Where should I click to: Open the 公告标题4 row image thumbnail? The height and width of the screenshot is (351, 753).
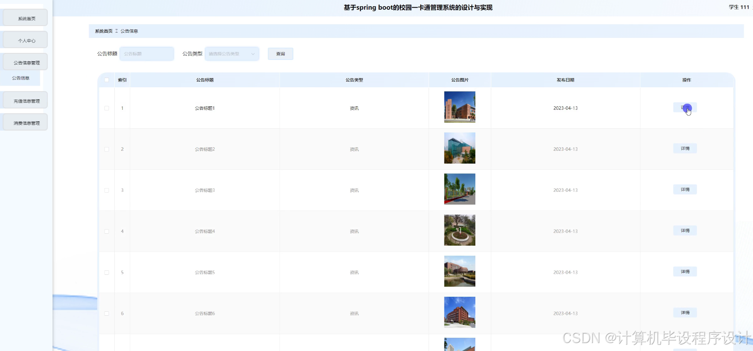coord(459,230)
